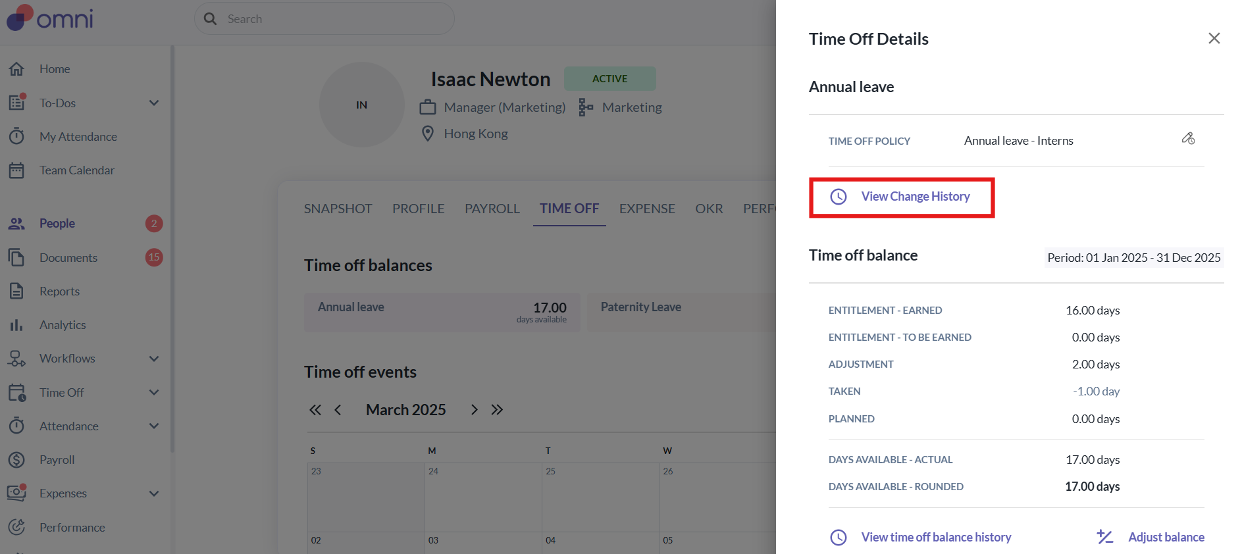Go to next month in calendar
1242x554 pixels.
(474, 410)
